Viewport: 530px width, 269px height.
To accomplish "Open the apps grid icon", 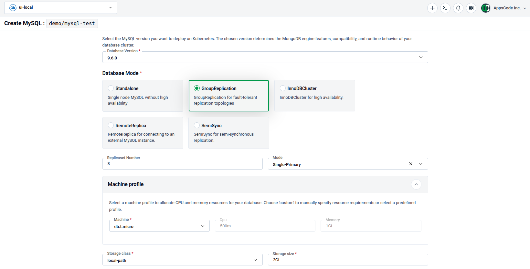I will coord(471,8).
